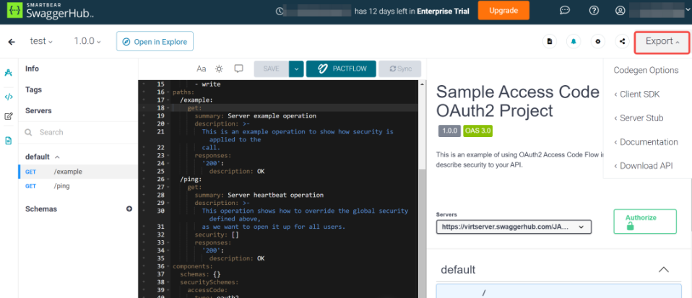Change editor font size with Aa icon
The image size is (692, 298).
202,69
